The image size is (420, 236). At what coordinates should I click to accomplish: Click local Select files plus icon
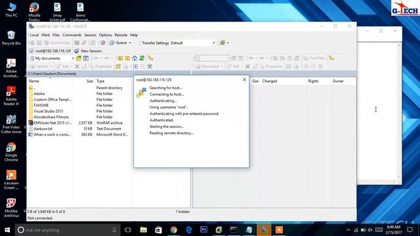pyautogui.click(x=136, y=66)
